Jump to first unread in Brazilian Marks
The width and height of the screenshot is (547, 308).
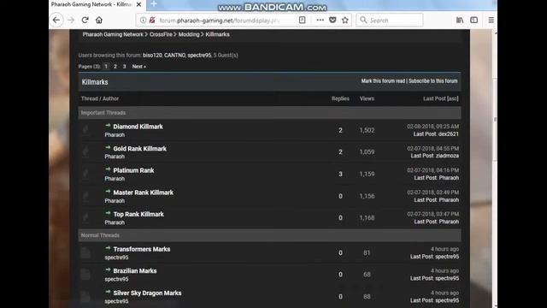coord(108,270)
